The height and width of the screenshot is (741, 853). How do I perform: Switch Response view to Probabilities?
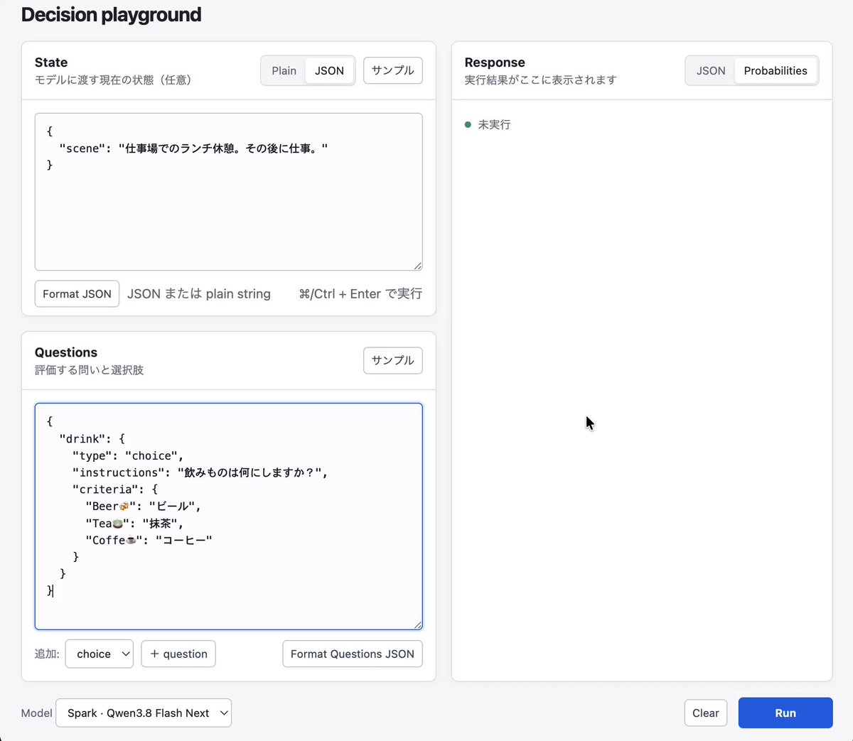click(x=776, y=71)
